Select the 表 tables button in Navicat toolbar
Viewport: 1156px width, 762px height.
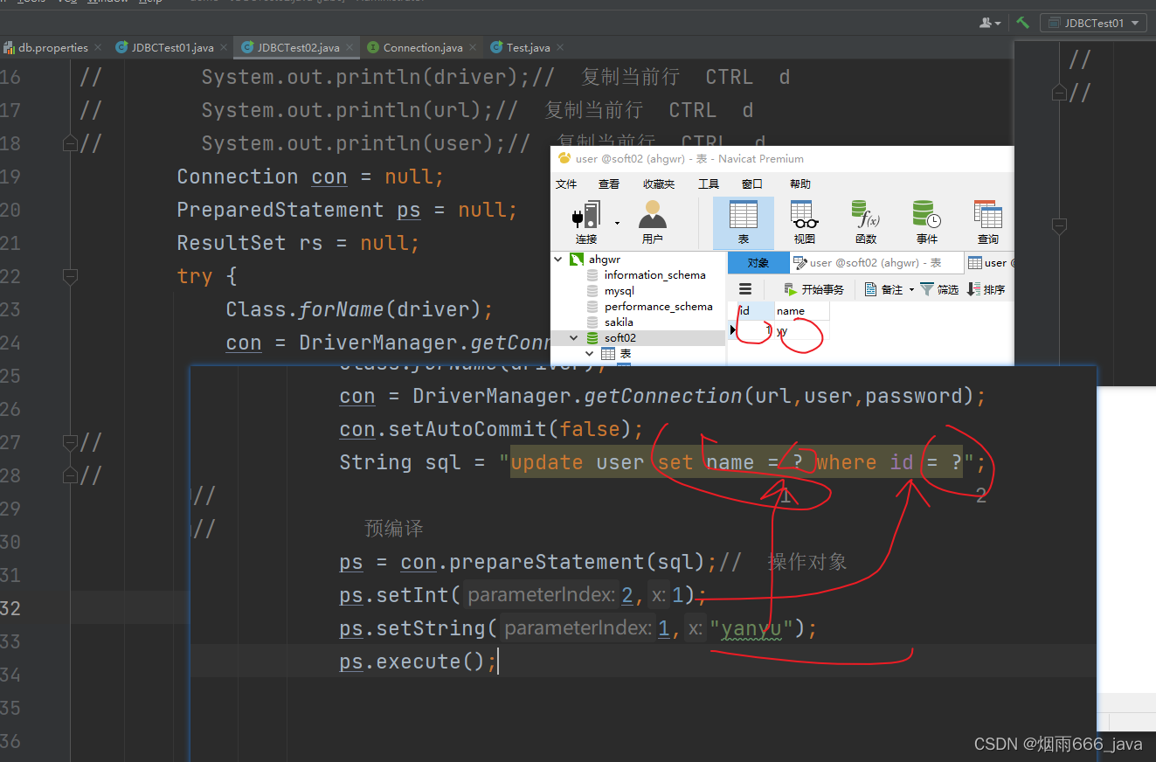[744, 223]
